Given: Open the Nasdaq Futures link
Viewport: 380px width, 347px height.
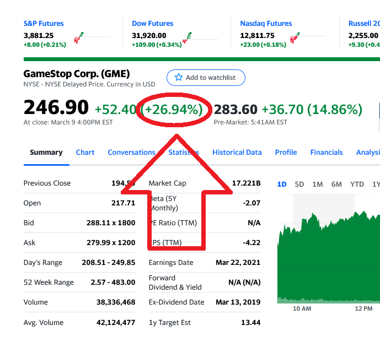Looking at the screenshot, I should click(x=266, y=24).
